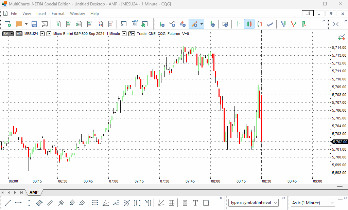This screenshot has width=348, height=210.
Task: Open the Window menu
Action: coord(77,14)
